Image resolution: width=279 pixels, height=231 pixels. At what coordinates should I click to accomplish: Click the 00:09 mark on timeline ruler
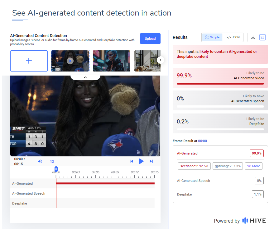pyautogui.click(x=115, y=172)
